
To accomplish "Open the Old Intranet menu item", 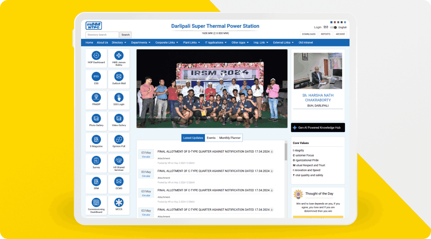I will pyautogui.click(x=306, y=42).
